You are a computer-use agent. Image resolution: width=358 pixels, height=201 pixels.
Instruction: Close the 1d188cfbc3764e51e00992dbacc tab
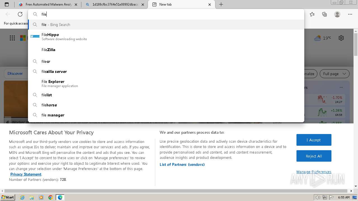pyautogui.click(x=143, y=4)
